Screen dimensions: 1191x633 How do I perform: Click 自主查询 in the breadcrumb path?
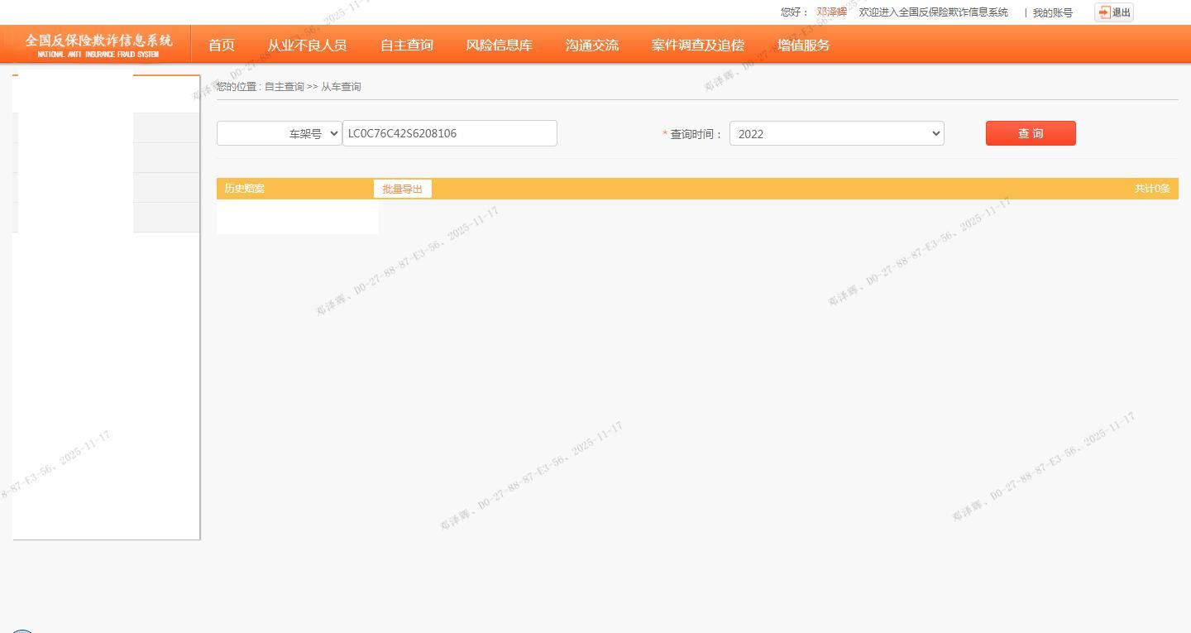(x=284, y=87)
